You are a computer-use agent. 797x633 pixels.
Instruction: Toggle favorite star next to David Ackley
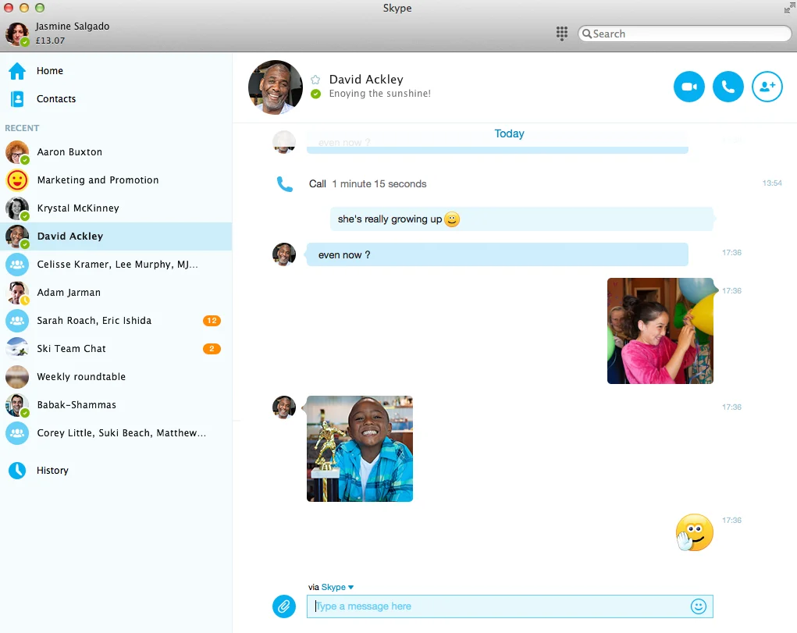coord(315,80)
